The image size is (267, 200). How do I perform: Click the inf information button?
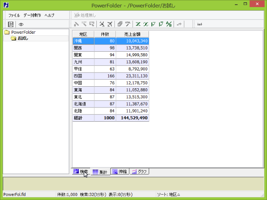(x=199, y=24)
